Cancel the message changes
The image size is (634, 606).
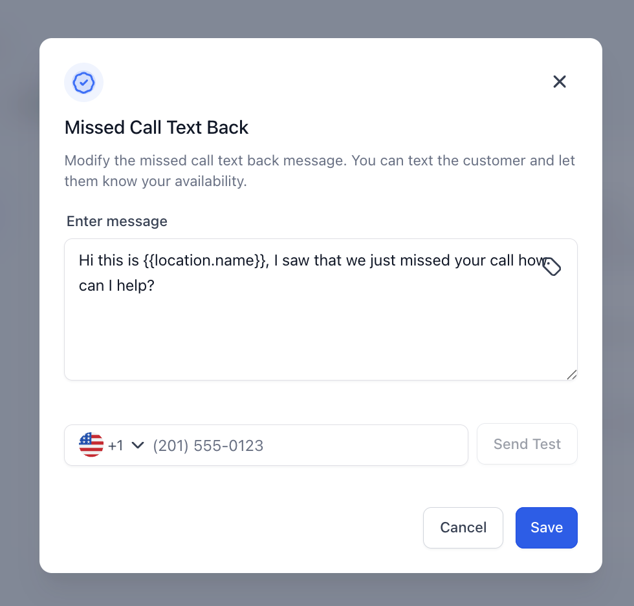tap(463, 528)
